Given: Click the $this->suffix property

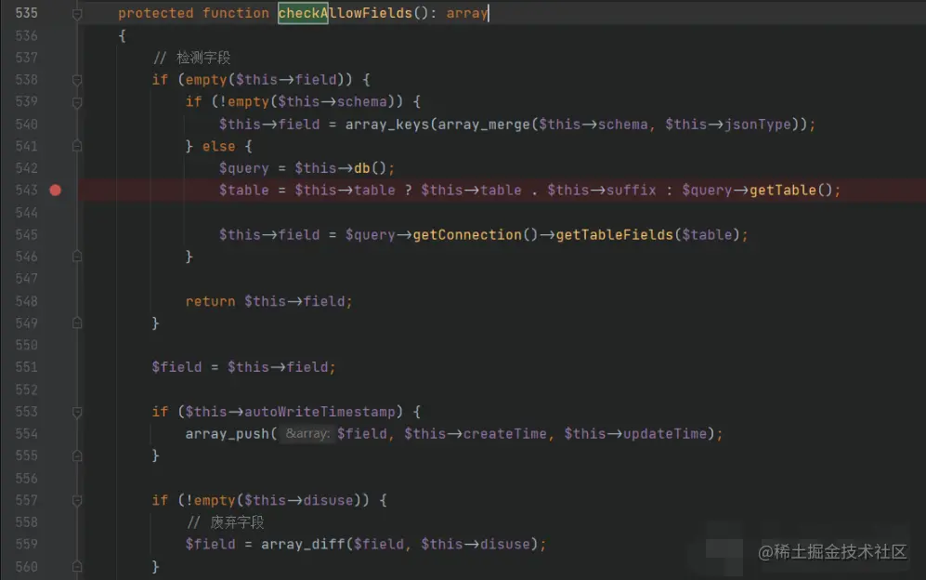Looking at the screenshot, I should click(x=601, y=191).
